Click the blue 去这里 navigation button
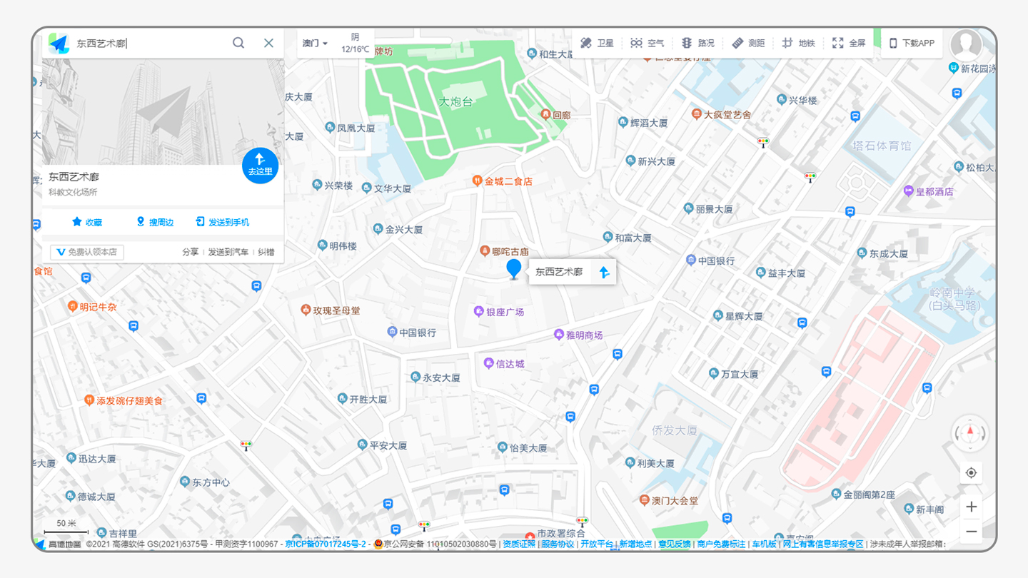This screenshot has height=578, width=1028. 260,165
